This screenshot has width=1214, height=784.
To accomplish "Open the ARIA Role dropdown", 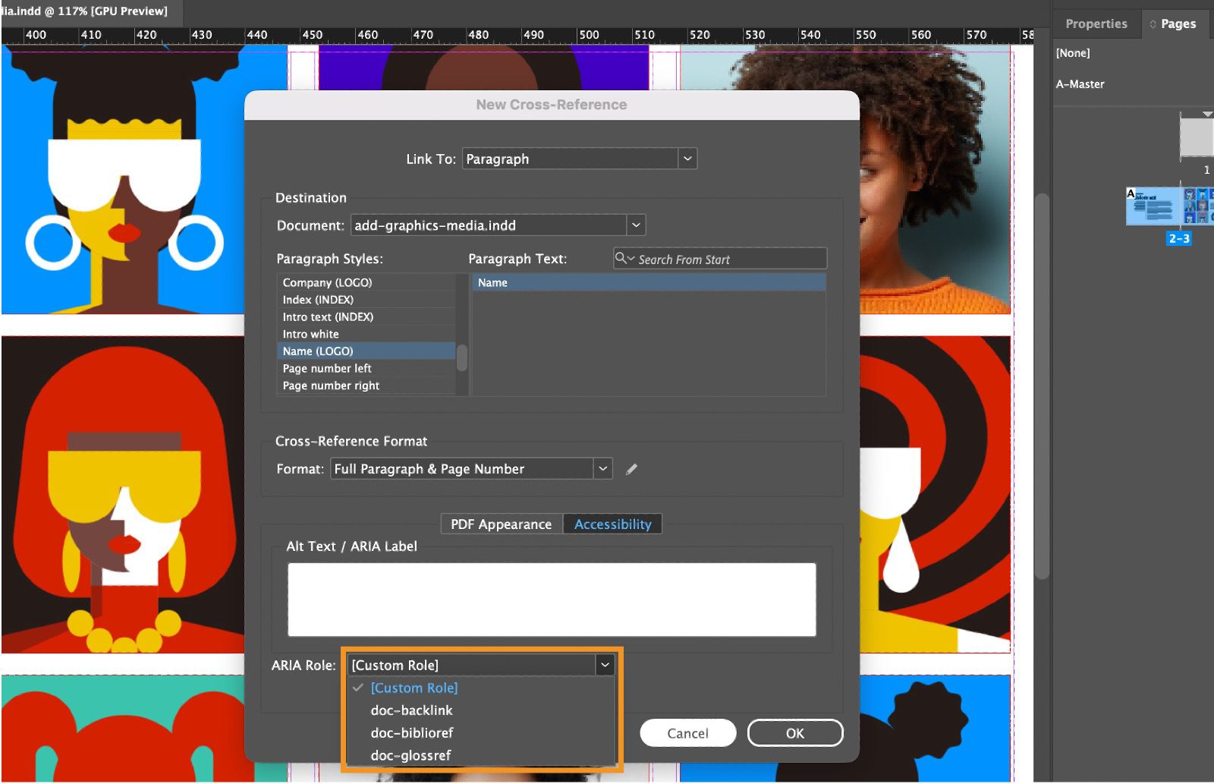I will 605,664.
